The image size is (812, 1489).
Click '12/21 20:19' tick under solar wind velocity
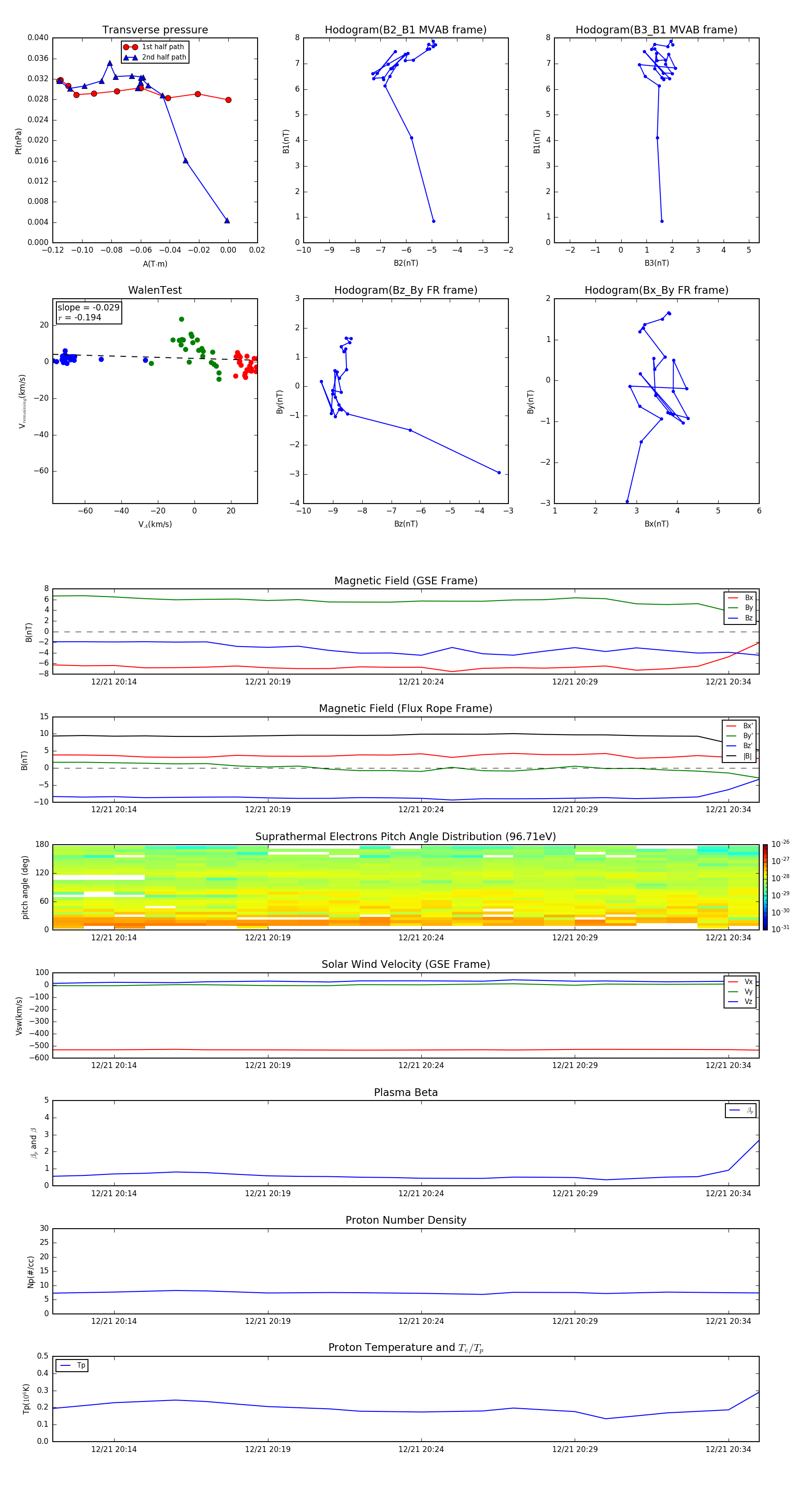click(x=268, y=1065)
